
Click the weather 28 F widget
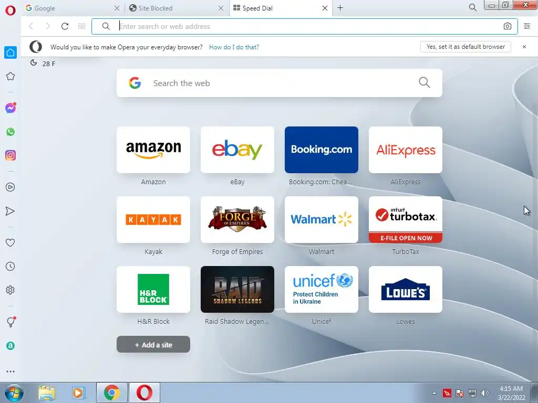coord(43,63)
